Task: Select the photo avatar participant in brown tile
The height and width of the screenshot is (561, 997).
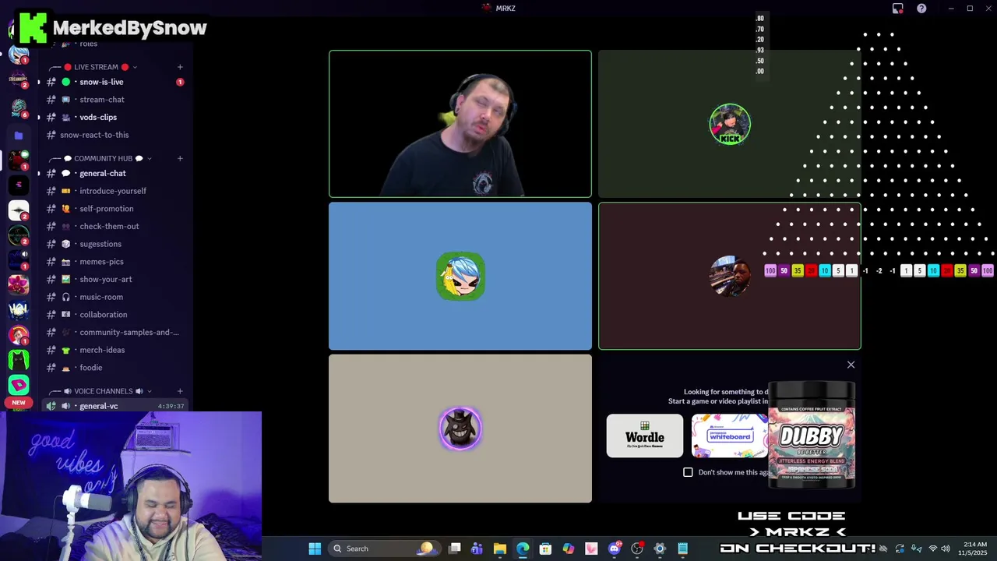Action: [x=730, y=276]
